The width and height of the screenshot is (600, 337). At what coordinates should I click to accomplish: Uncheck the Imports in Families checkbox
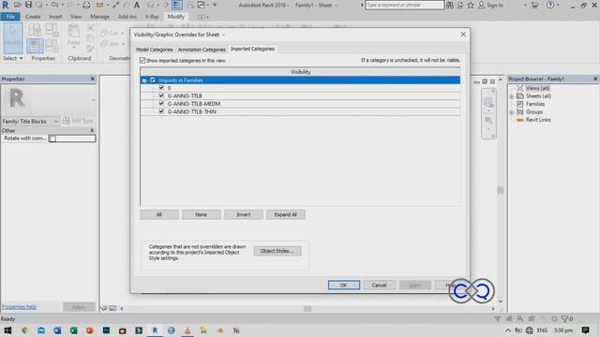(x=153, y=81)
